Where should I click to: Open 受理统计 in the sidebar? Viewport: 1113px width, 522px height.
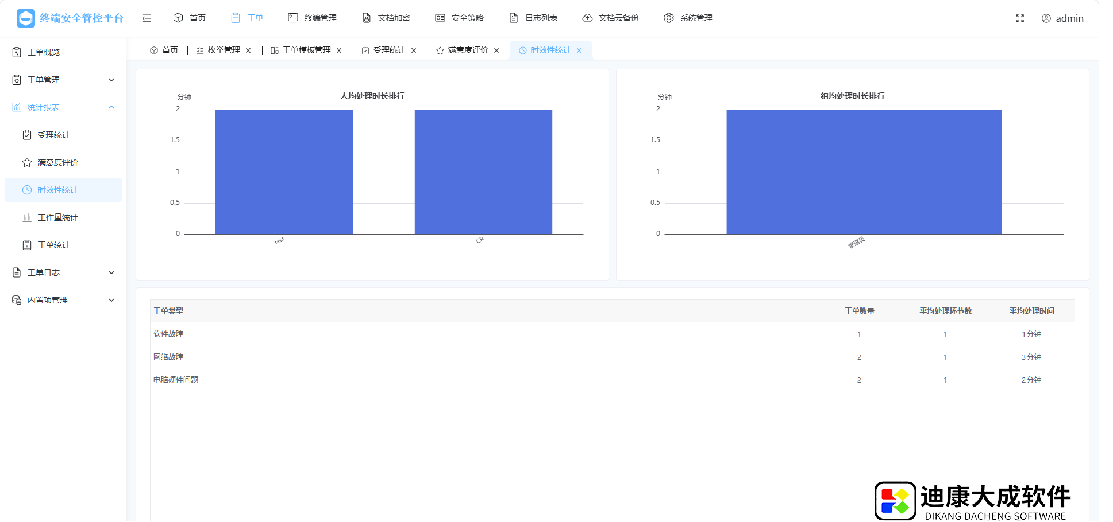[x=63, y=135]
